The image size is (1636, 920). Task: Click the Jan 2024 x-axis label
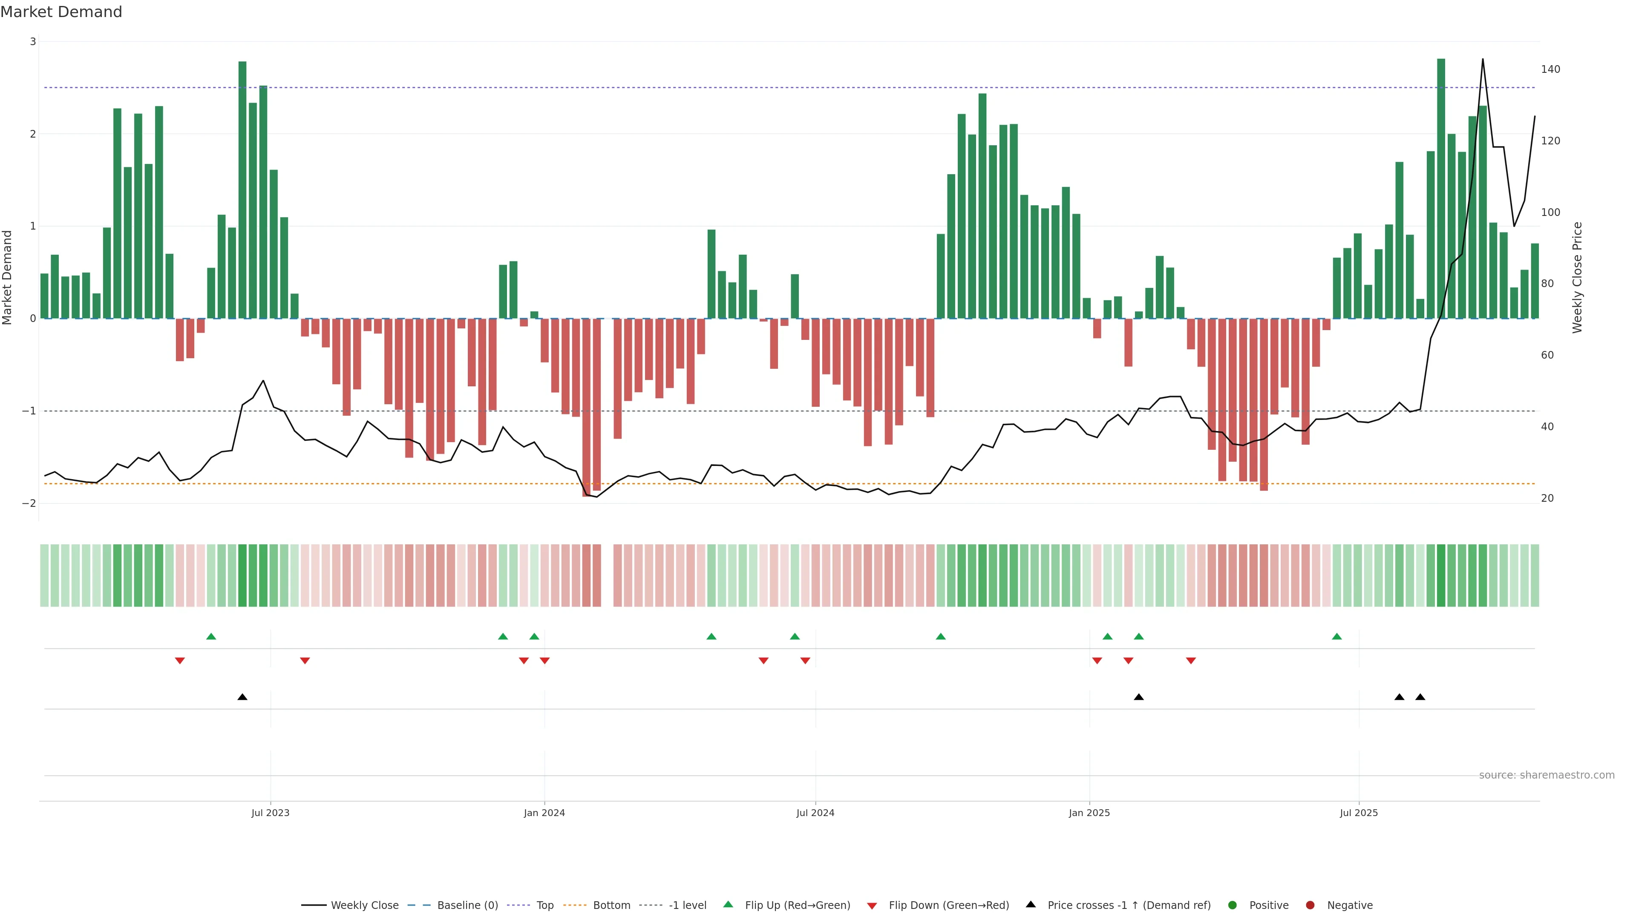[544, 813]
